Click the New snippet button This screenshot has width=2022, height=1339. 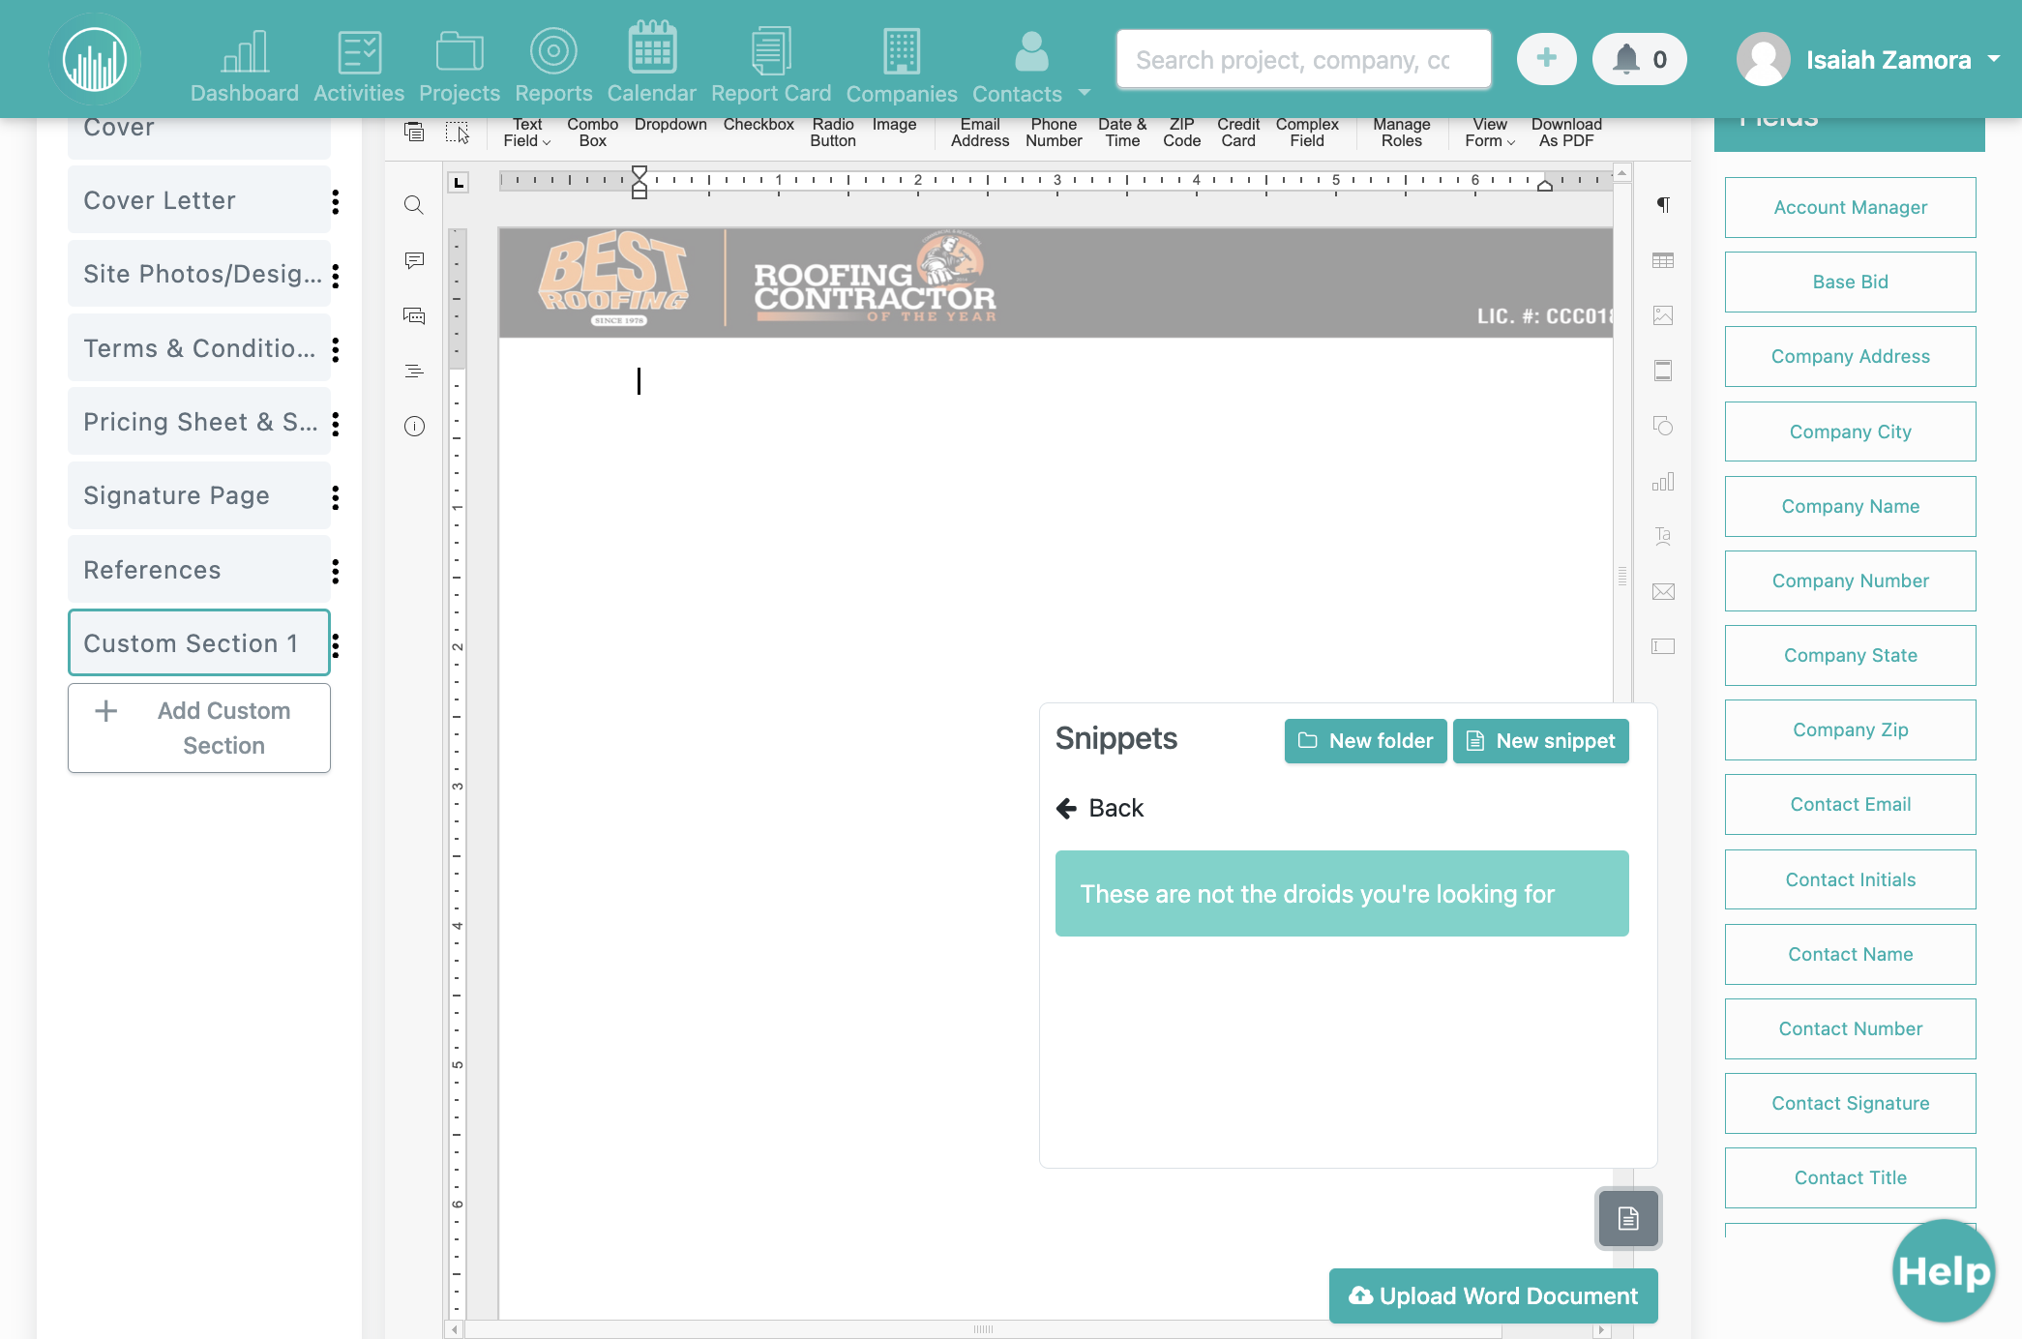pos(1540,741)
